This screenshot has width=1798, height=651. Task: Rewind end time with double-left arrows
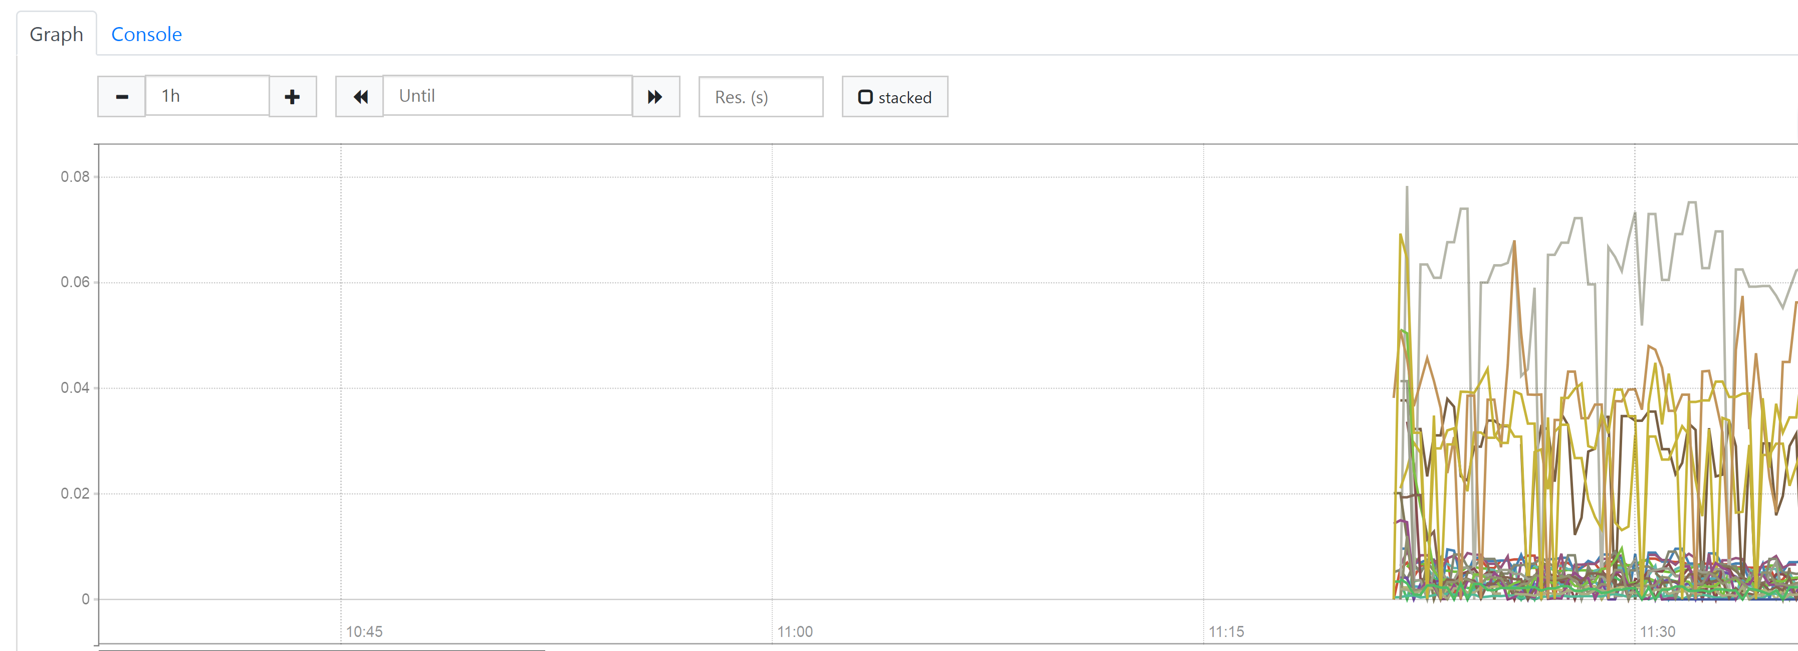pyautogui.click(x=359, y=96)
